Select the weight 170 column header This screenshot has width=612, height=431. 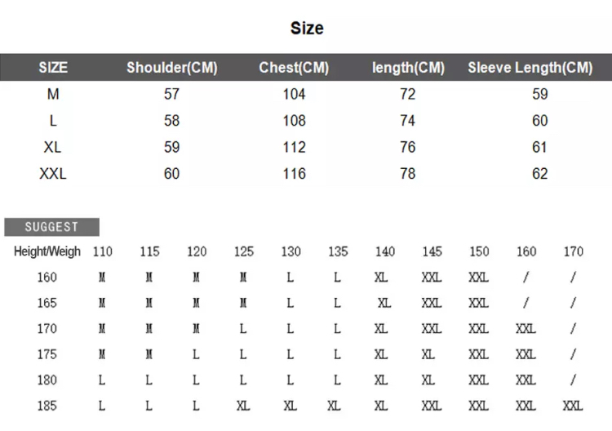574,251
